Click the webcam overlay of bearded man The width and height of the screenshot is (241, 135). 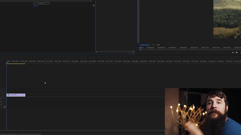click(x=203, y=111)
